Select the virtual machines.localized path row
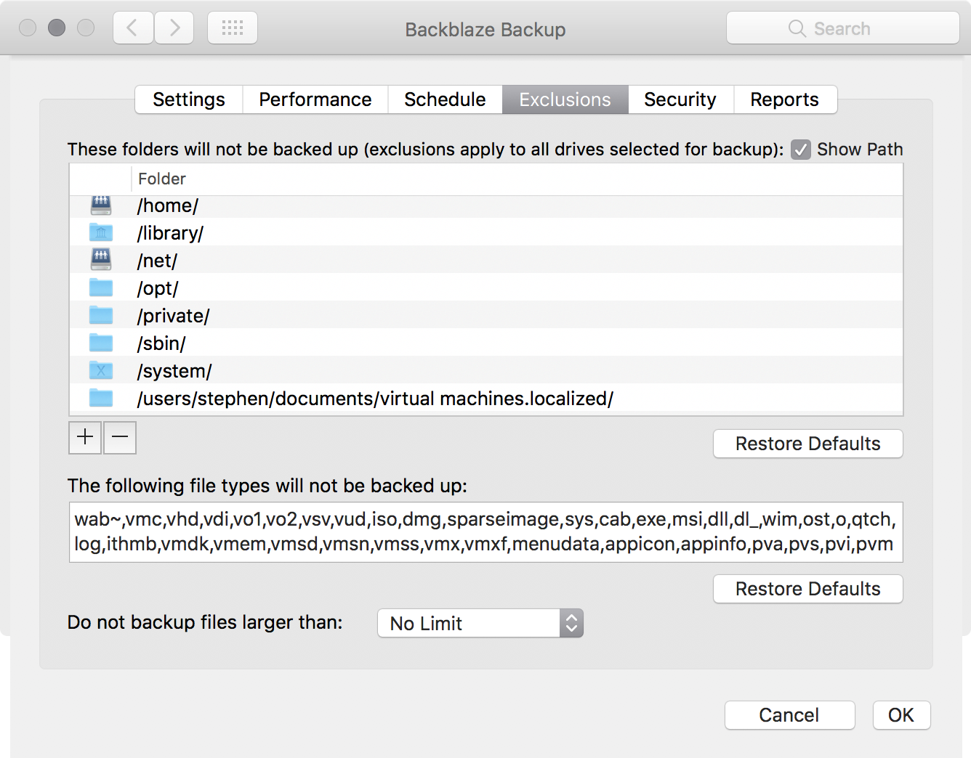This screenshot has height=758, width=971. [486, 399]
